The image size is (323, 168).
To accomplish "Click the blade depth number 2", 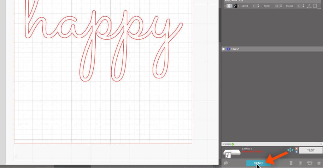I will (235, 6).
